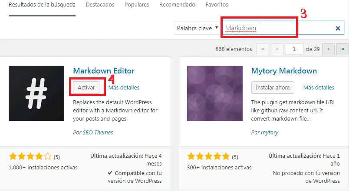
Task: Activate the Markdown Editor plugin
Action: [x=86, y=88]
